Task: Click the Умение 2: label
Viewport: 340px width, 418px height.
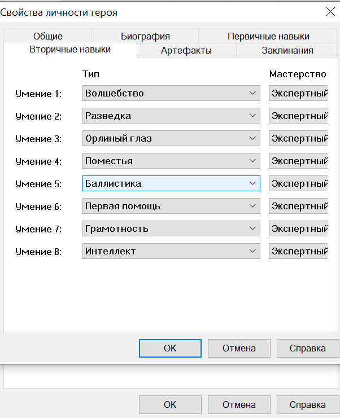Action: click(38, 116)
